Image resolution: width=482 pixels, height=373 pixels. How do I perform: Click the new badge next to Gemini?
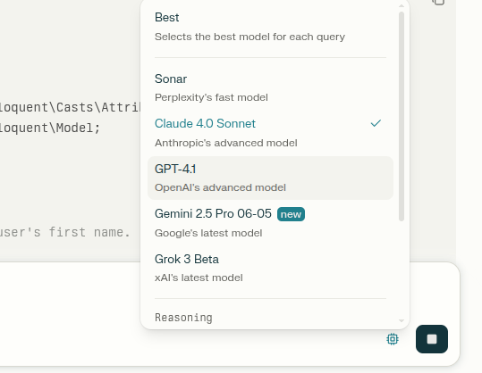click(x=291, y=214)
